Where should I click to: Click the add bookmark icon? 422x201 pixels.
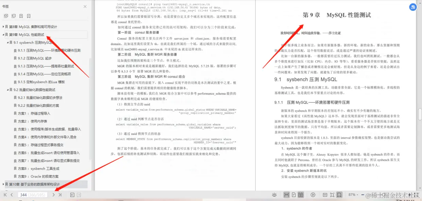pyautogui.click(x=21, y=16)
